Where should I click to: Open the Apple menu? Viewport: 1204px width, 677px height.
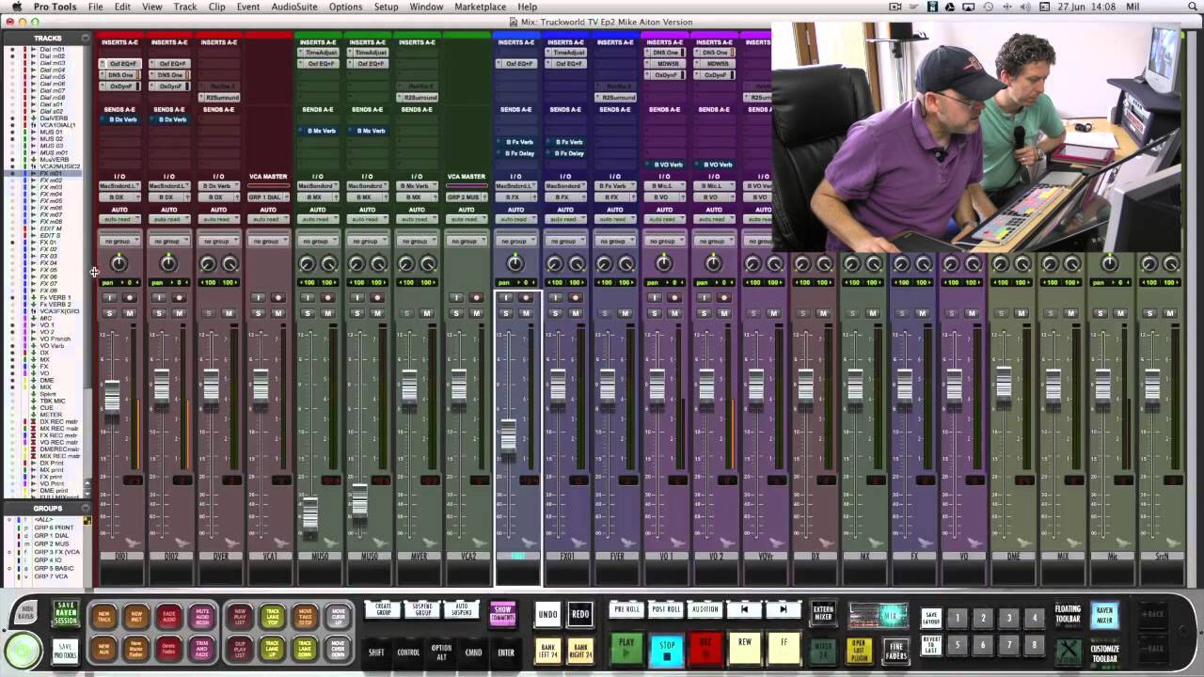(17, 7)
